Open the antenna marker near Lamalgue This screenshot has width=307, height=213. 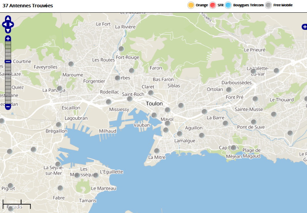point(180,134)
